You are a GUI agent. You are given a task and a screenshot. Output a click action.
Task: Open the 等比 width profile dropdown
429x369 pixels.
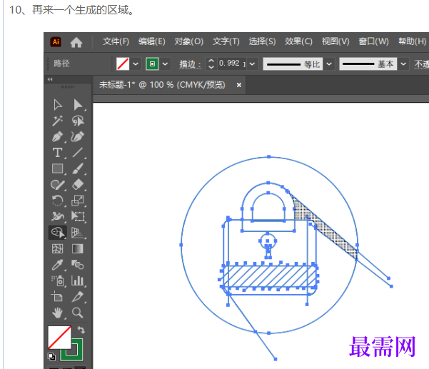[329, 64]
